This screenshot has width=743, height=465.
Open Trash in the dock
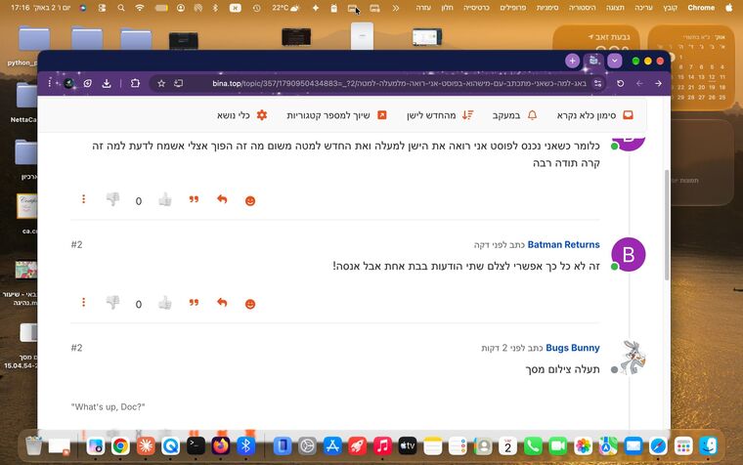click(x=34, y=445)
